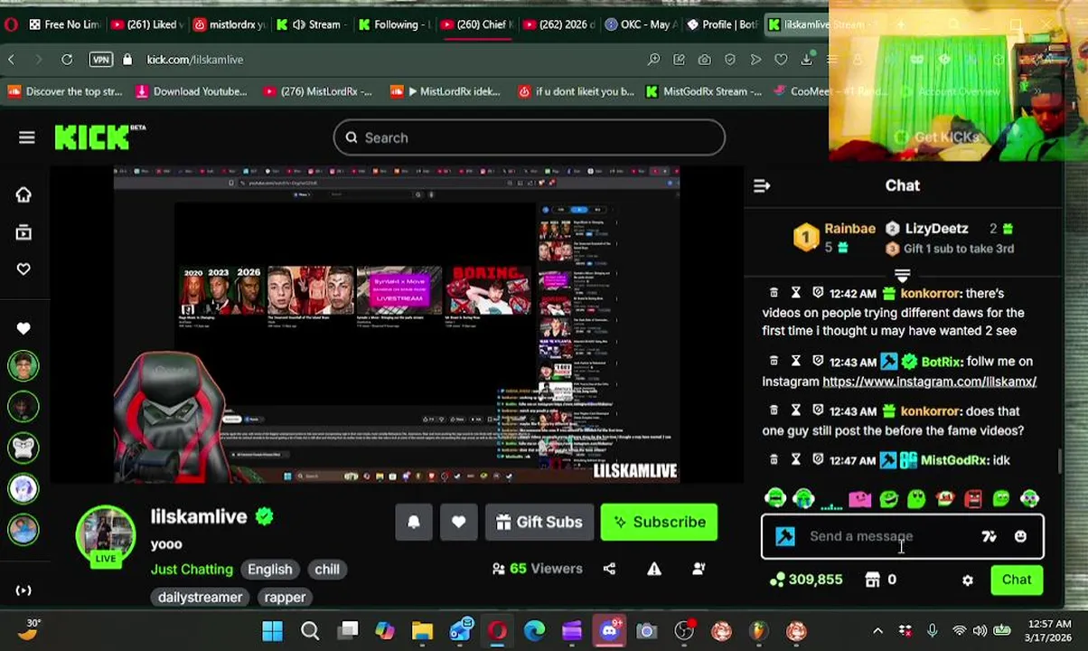
Task: Open the channel points shop icon
Action: point(872,580)
